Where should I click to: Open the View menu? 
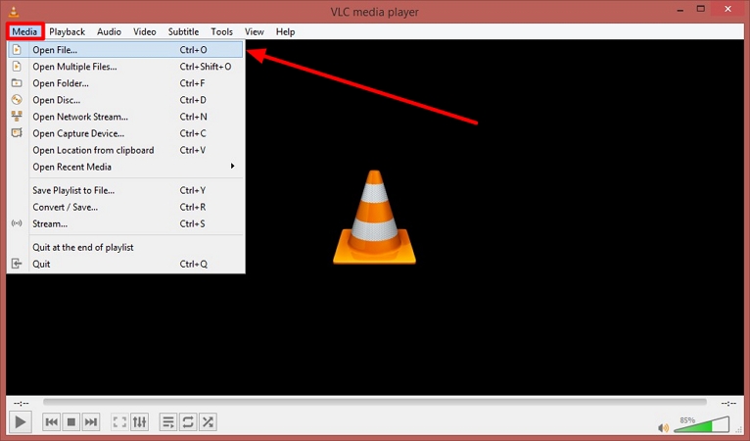point(255,31)
